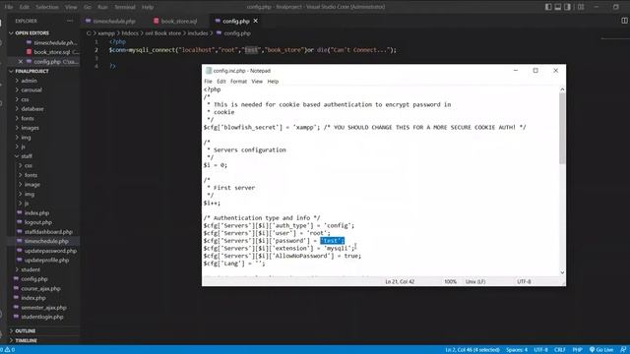Open config.php in project root
This screenshot has width=630, height=354.
tap(34, 279)
